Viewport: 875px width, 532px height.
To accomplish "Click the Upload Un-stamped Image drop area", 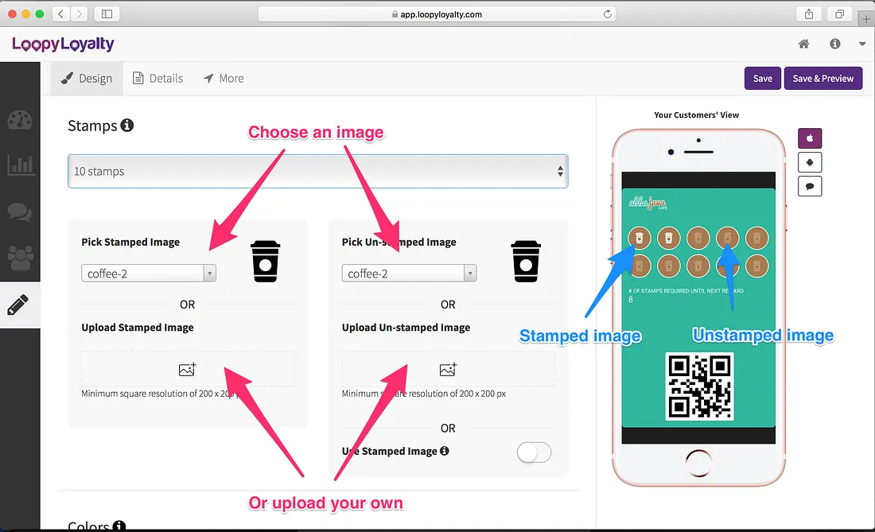I will point(448,369).
